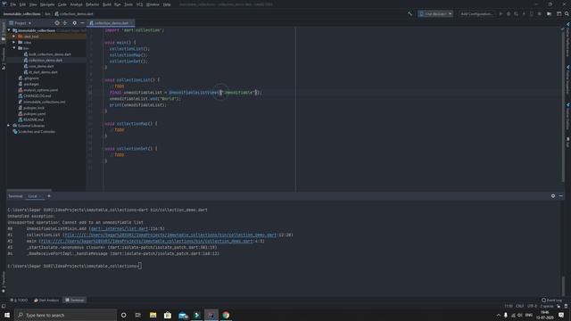The width and height of the screenshot is (571, 321).
Task: Toggle the Terminal tool window button
Action: [75, 300]
